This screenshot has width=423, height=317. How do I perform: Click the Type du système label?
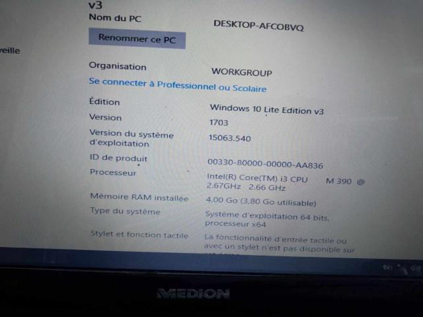point(125,211)
